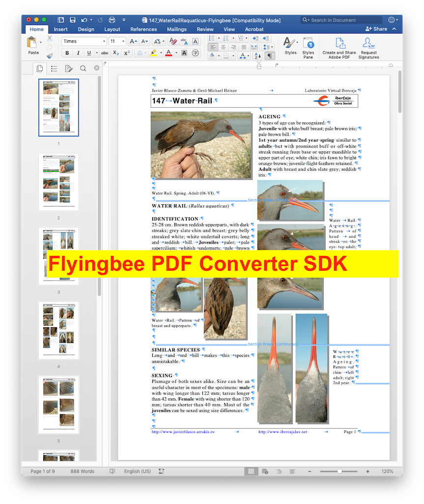Open the Styles gallery button
The width and height of the screenshot is (424, 504).
point(290,46)
